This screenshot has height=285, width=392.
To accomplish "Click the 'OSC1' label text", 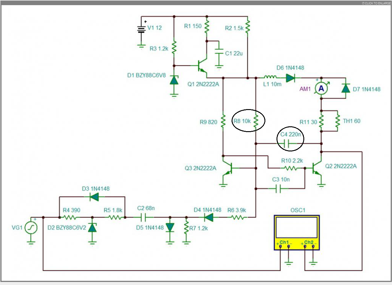I will pyautogui.click(x=298, y=210).
